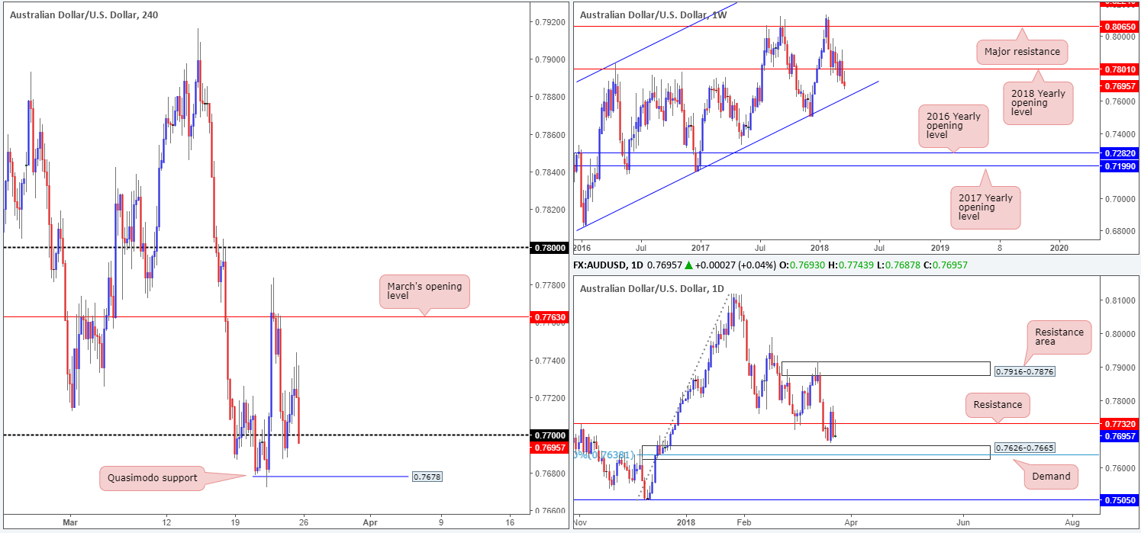Select the Resistance area callout
The width and height of the screenshot is (1141, 533).
(1059, 336)
